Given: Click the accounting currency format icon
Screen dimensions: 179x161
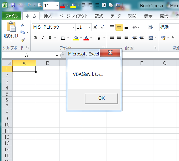Looking at the screenshot, I should point(163,38).
